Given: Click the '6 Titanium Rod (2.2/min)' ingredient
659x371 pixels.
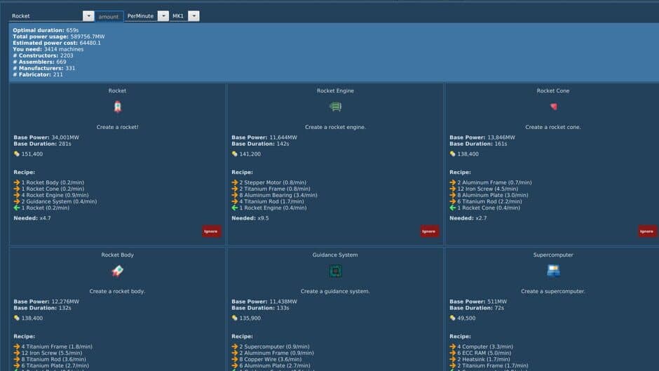Looking at the screenshot, I should click(489, 201).
